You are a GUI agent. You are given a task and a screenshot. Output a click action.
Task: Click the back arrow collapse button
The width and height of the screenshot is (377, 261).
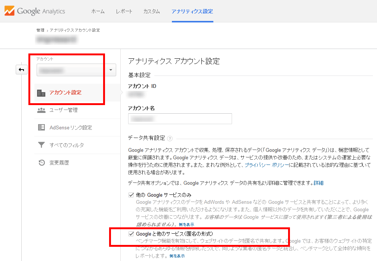point(21,70)
